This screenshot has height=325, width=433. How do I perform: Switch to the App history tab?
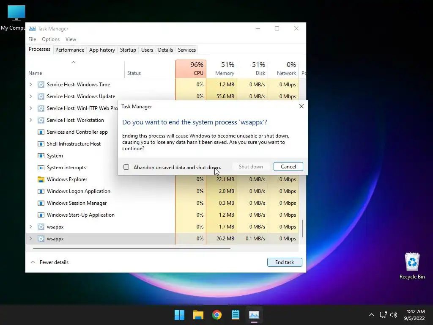102,50
